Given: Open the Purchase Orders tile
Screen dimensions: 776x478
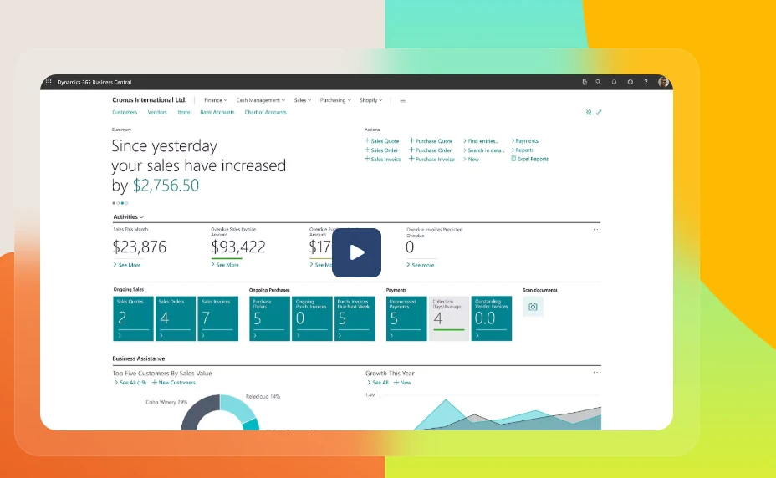Looking at the screenshot, I should tap(270, 318).
